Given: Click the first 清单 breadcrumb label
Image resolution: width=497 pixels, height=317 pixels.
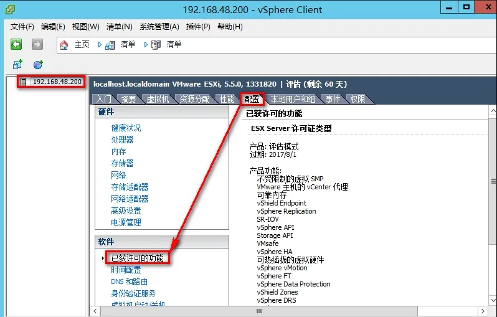Looking at the screenshot, I should point(128,44).
